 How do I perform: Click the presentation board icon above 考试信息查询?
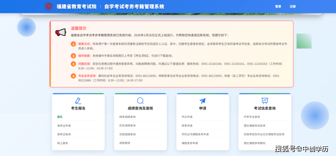click(x=265, y=101)
